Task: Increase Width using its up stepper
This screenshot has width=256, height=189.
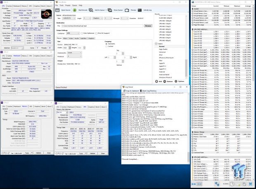Action: point(70,47)
